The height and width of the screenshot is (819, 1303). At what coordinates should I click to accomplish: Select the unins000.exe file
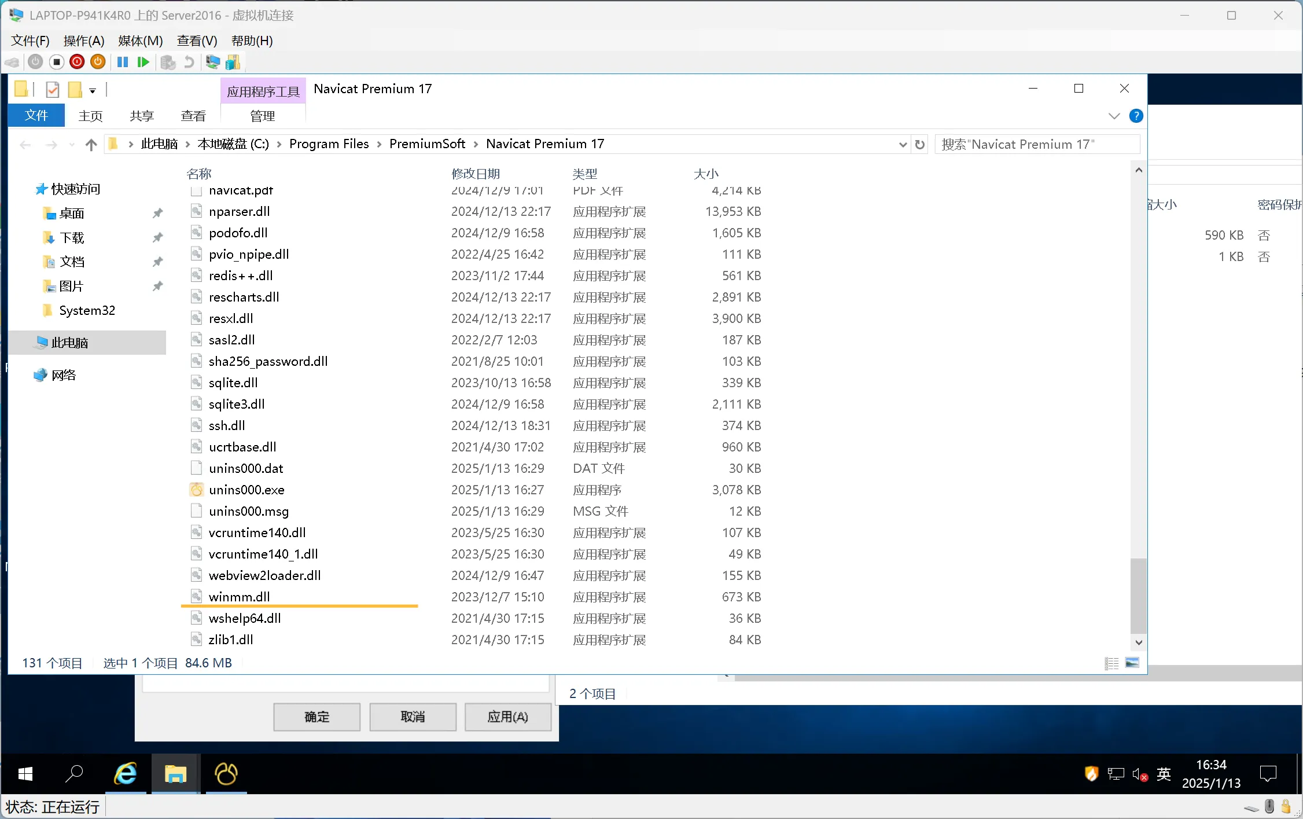pos(246,490)
